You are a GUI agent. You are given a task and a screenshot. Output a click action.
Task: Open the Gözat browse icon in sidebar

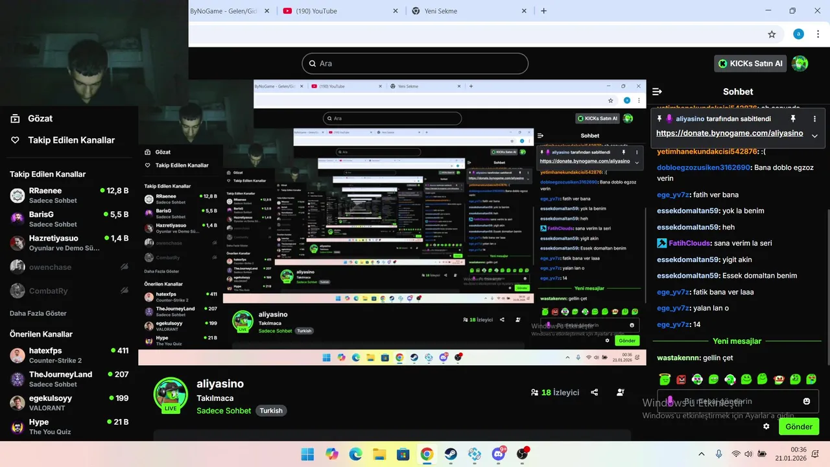click(15, 118)
